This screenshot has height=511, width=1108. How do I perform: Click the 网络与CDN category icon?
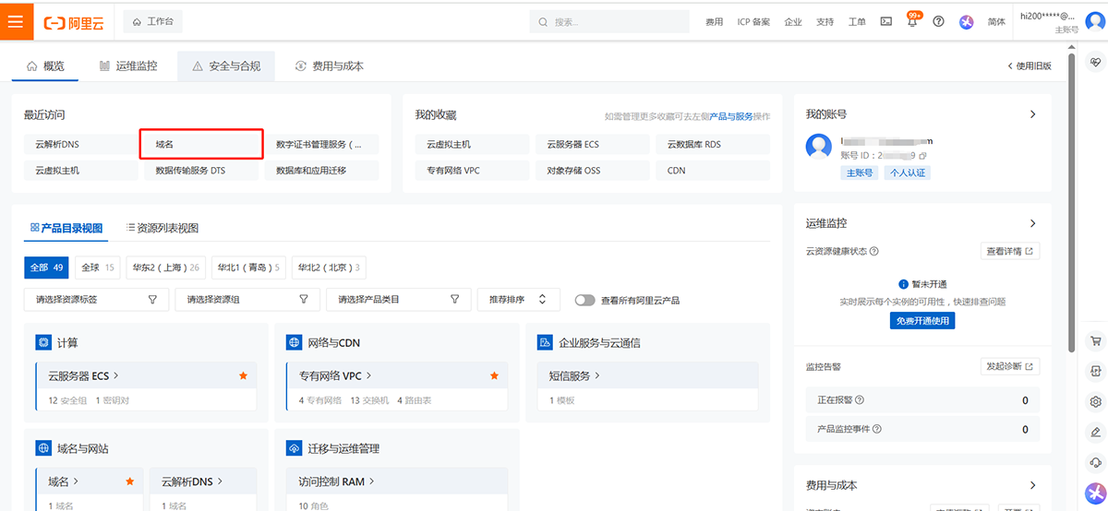point(294,342)
